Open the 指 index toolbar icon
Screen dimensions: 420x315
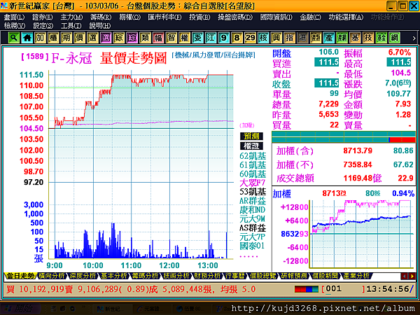[x=289, y=38]
